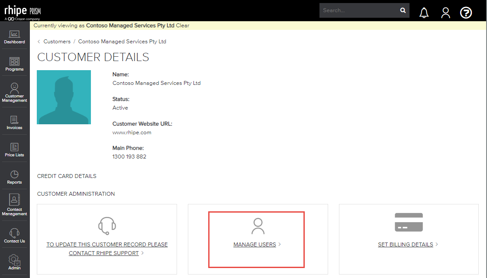Open the Reports section
This screenshot has height=278, width=487.
coord(14,176)
